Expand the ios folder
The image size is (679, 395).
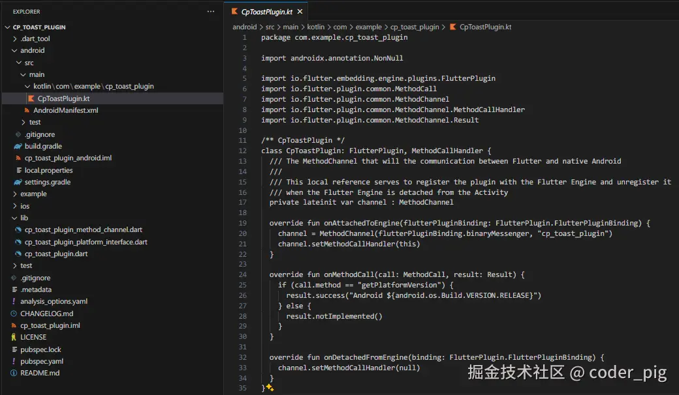tap(15, 206)
